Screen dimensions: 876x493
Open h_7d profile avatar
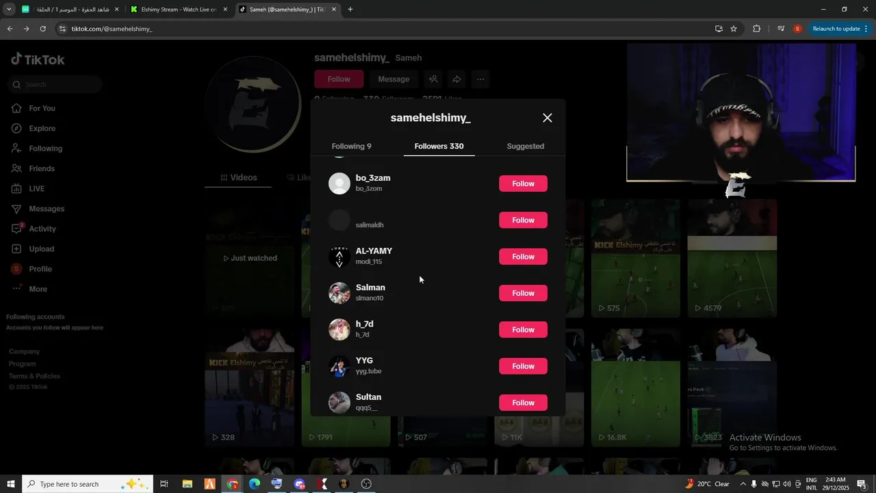click(x=339, y=329)
